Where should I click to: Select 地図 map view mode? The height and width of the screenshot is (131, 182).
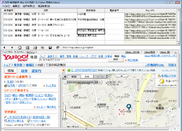pyautogui.click(x=74, y=77)
